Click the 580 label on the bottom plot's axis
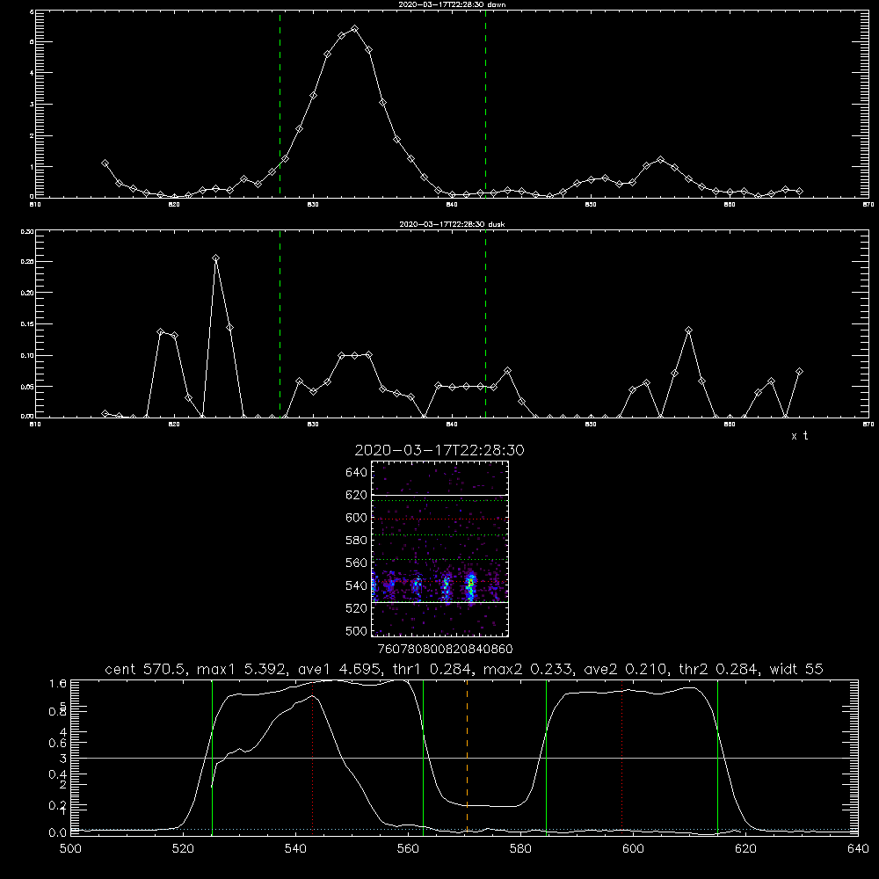The image size is (879, 879). (520, 849)
